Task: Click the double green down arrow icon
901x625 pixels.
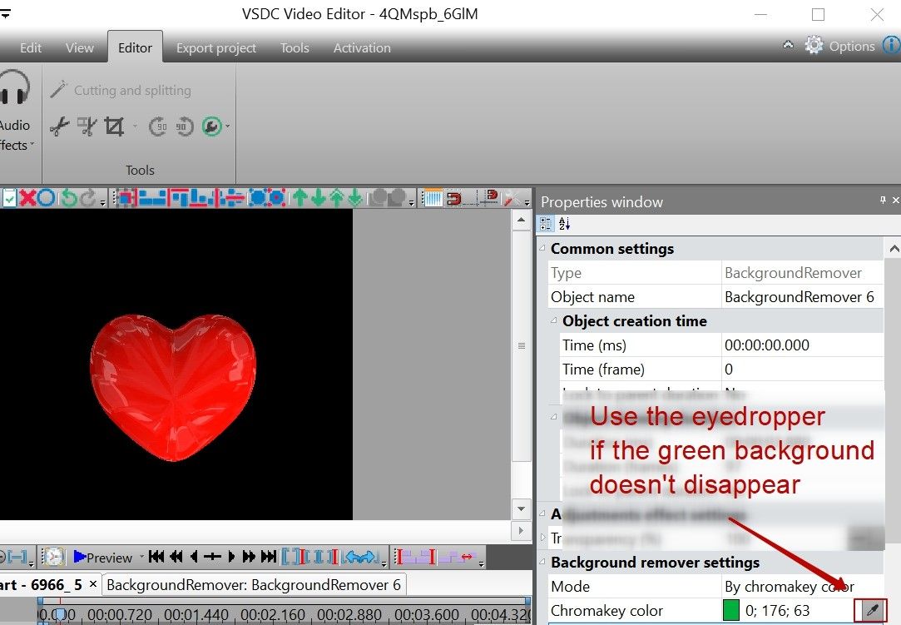Action: pos(355,198)
